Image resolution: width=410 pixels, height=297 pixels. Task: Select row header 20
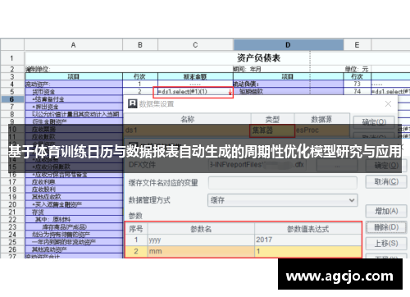(12, 204)
